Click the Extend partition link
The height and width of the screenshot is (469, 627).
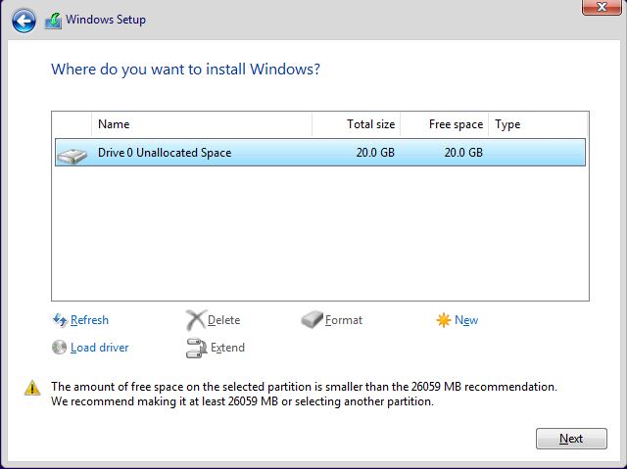click(227, 348)
